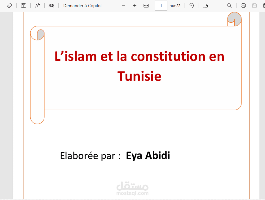Activate the Add text tool
The height and width of the screenshot is (200, 265).
(24, 6)
